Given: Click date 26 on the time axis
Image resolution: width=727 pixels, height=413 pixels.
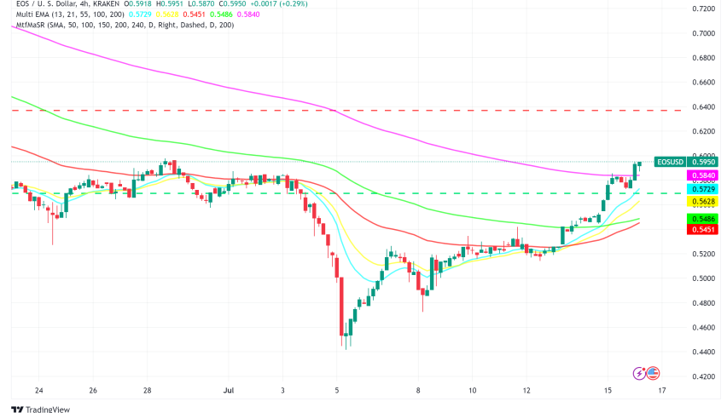Looking at the screenshot, I should [x=93, y=390].
